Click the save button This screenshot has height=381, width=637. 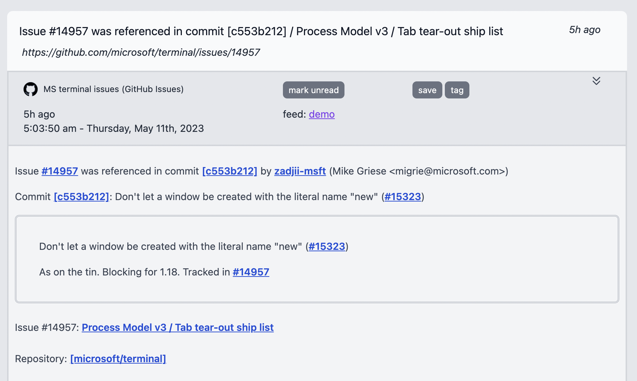427,90
